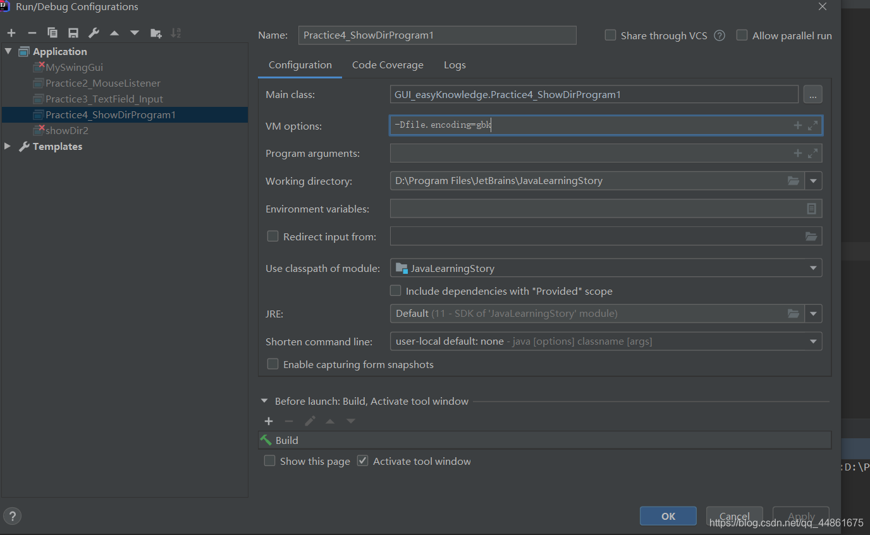Viewport: 870px width, 535px height.
Task: Insert a macro in Program arguments with plus icon
Action: 798,153
